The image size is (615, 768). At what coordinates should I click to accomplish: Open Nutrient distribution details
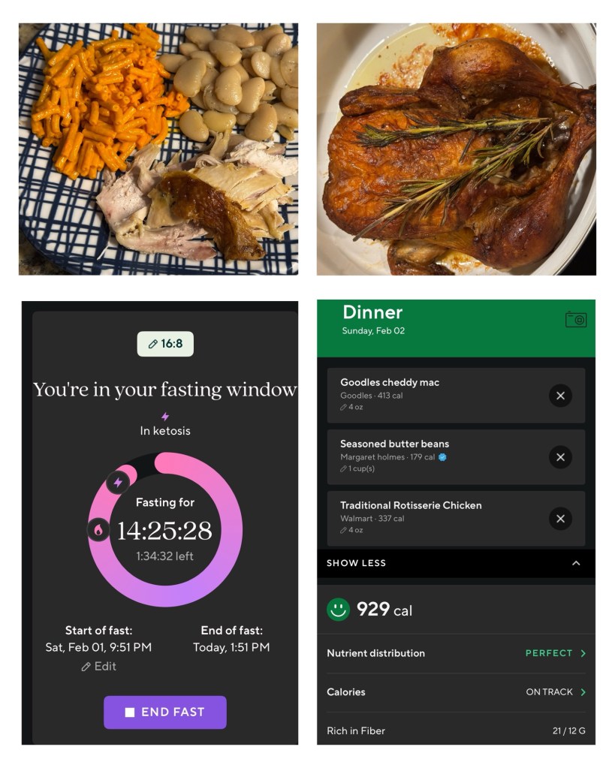(455, 653)
